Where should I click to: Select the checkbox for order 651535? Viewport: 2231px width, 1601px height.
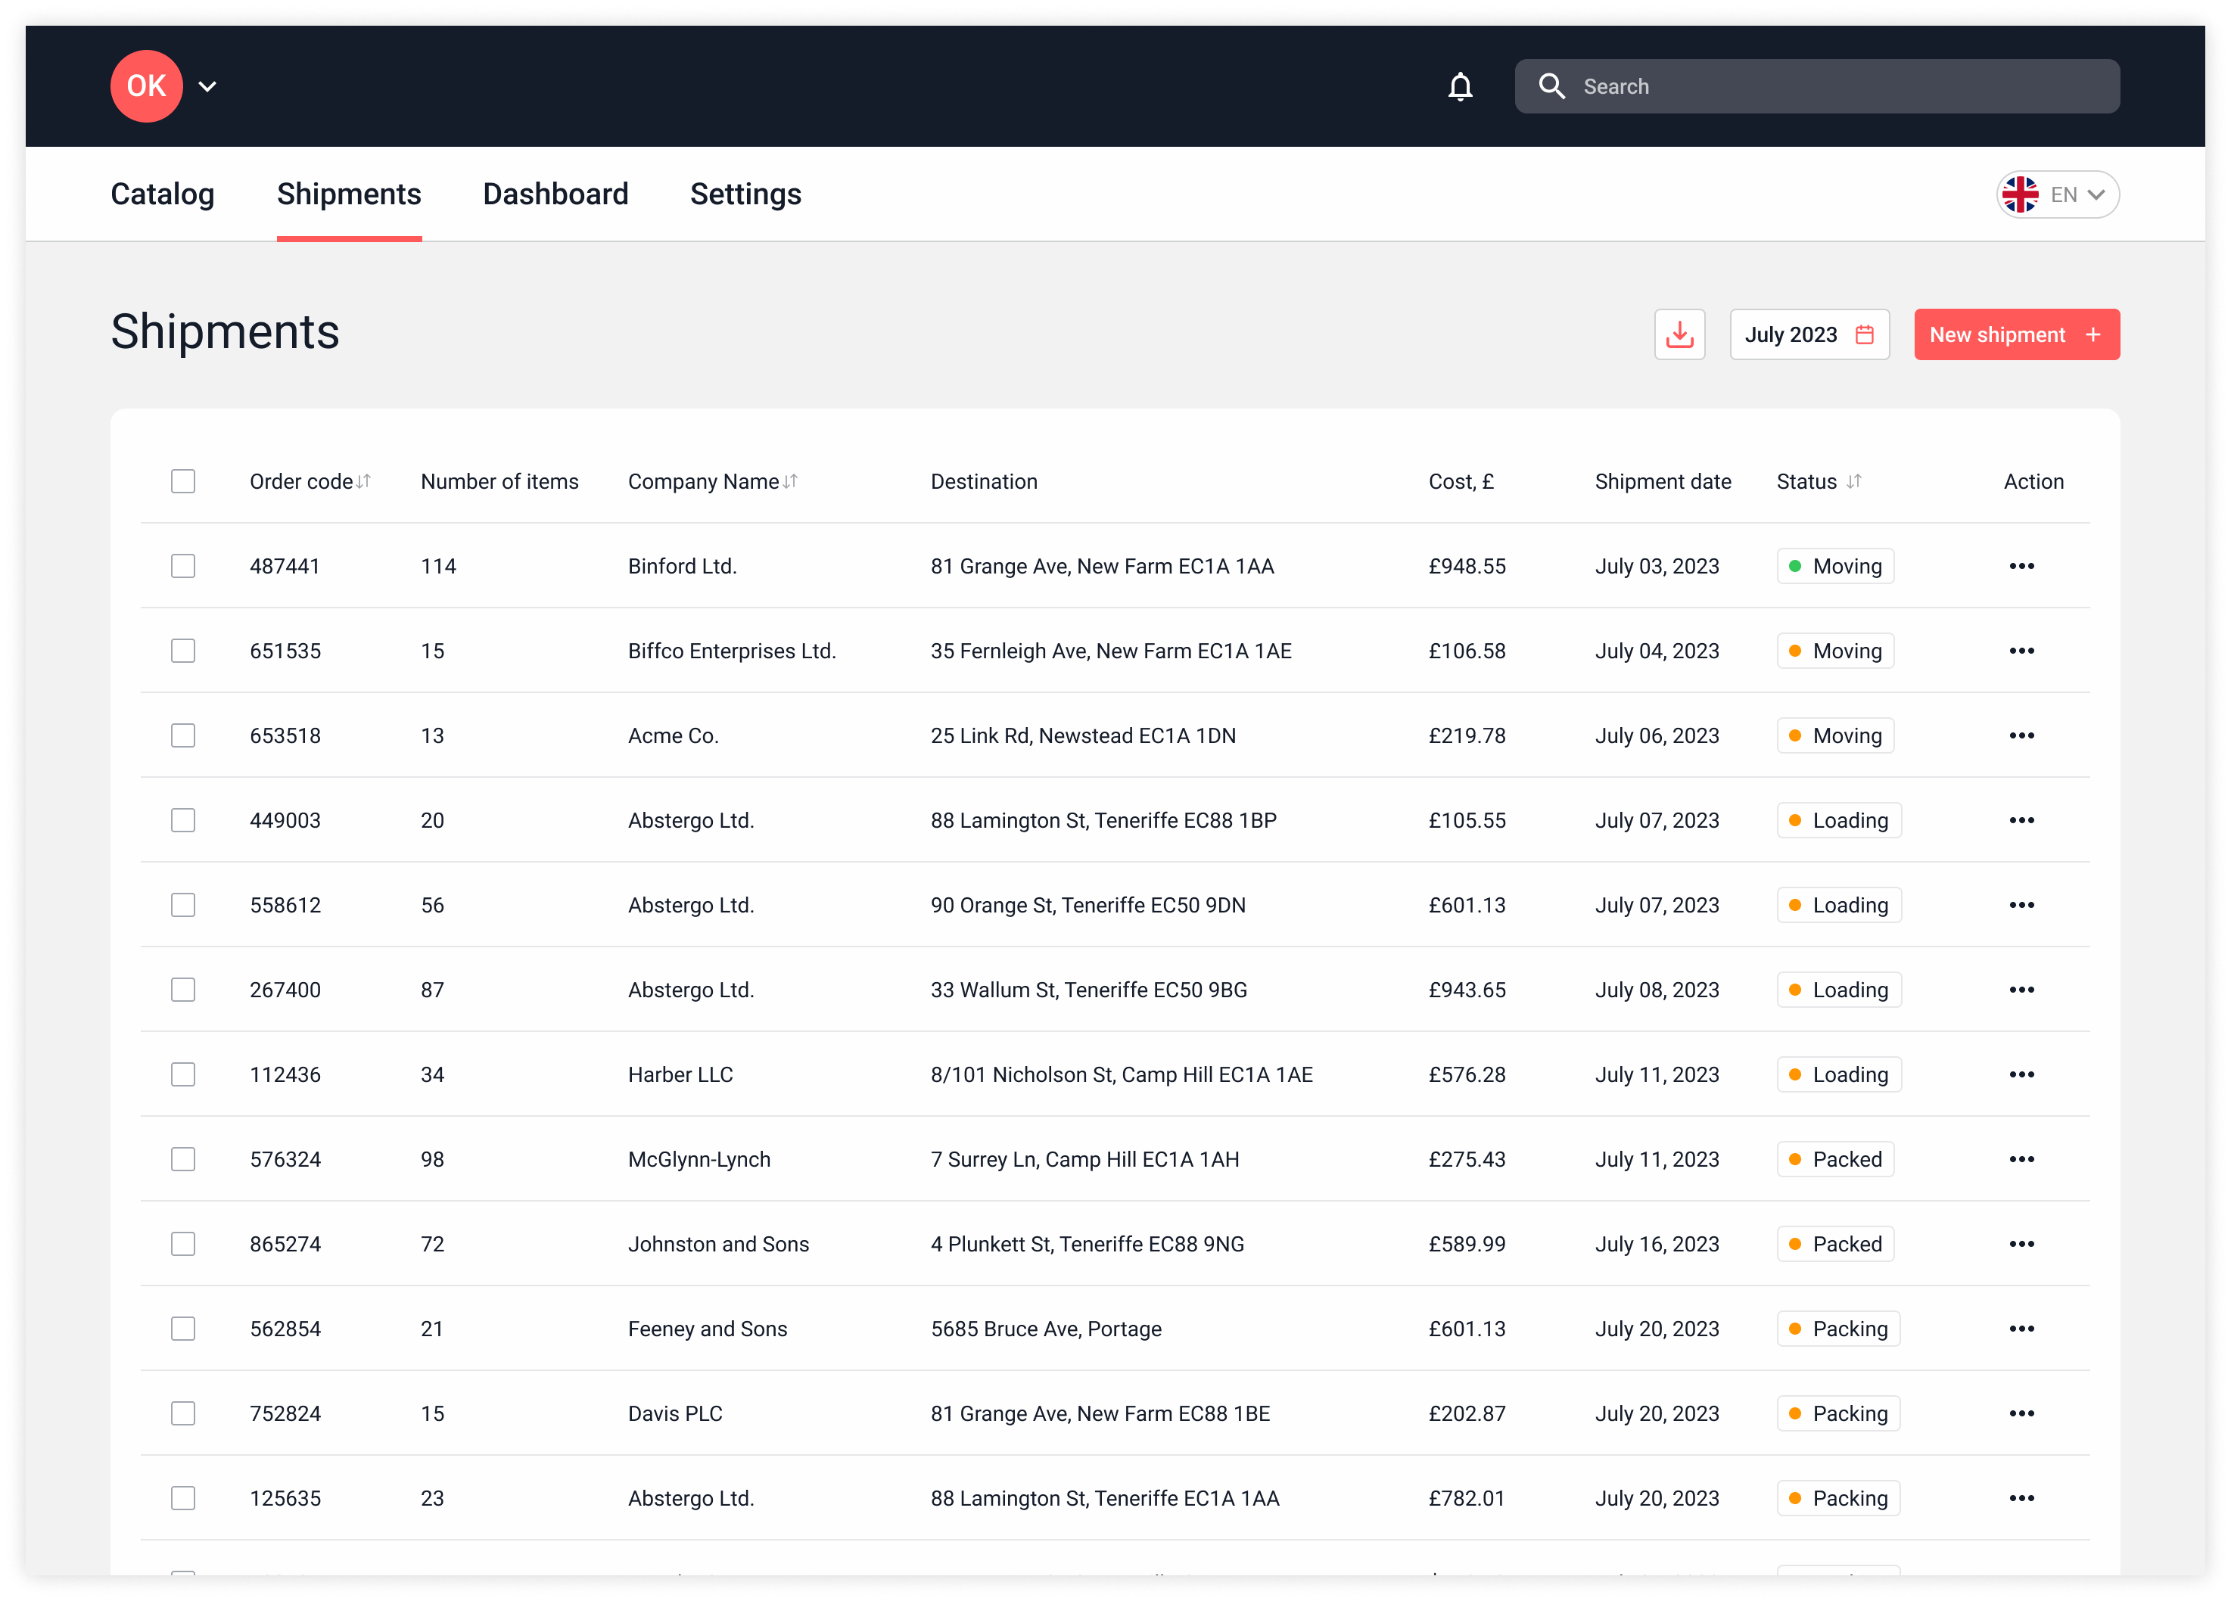point(184,650)
